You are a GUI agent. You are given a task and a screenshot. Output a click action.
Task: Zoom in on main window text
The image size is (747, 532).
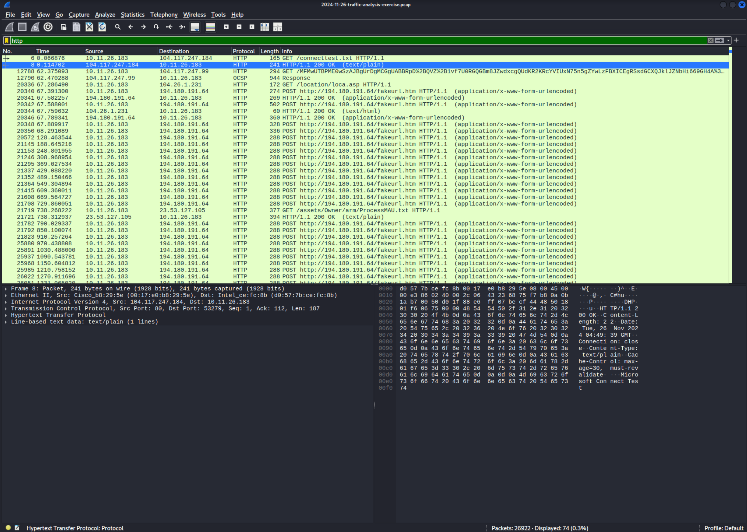226,27
